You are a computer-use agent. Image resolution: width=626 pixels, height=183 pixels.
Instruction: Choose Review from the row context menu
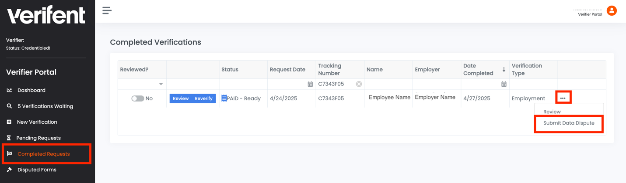pyautogui.click(x=552, y=112)
